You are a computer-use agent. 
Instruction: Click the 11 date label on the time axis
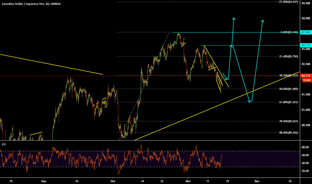click(208, 181)
